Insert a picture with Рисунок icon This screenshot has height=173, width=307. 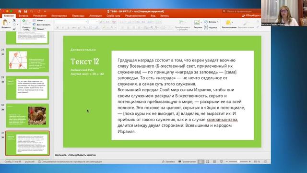197,23
